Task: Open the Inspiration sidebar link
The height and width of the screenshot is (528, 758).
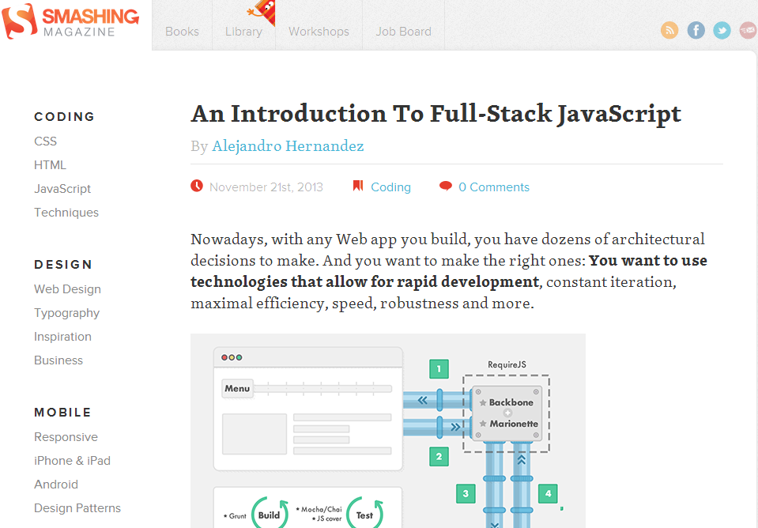Action: pyautogui.click(x=62, y=337)
